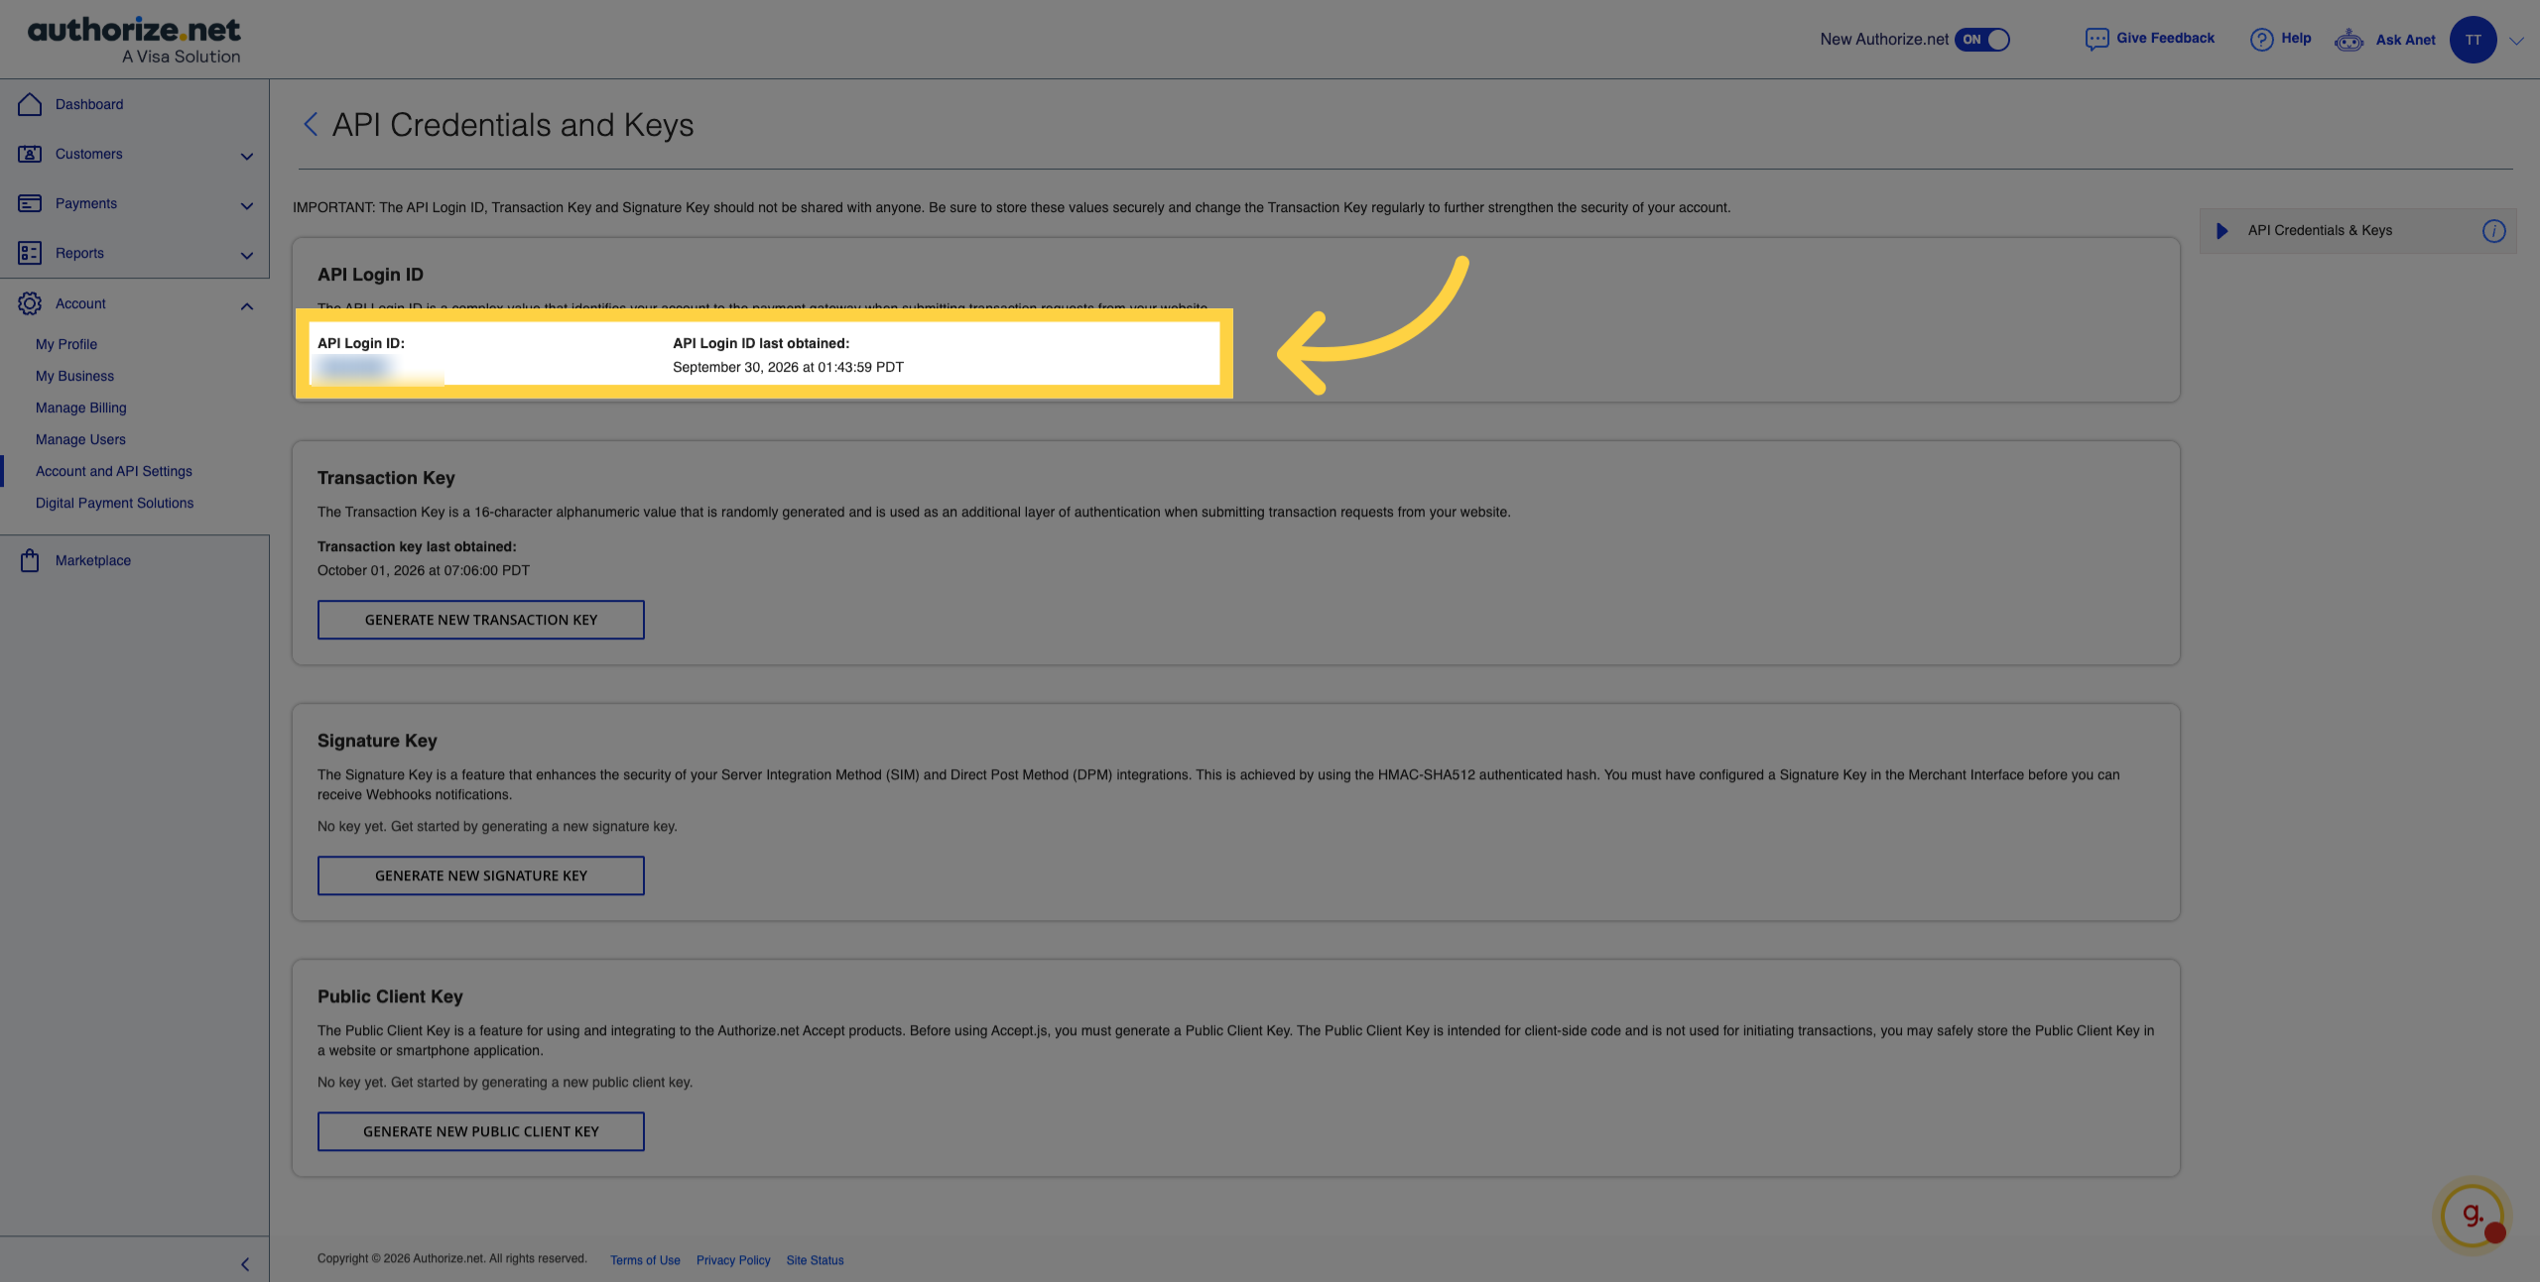Click the Account gear icon

30,303
